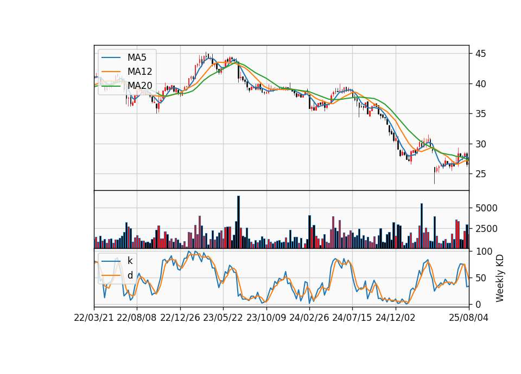Click the 25 price tick label
The width and height of the screenshot is (521, 374).
click(480, 174)
